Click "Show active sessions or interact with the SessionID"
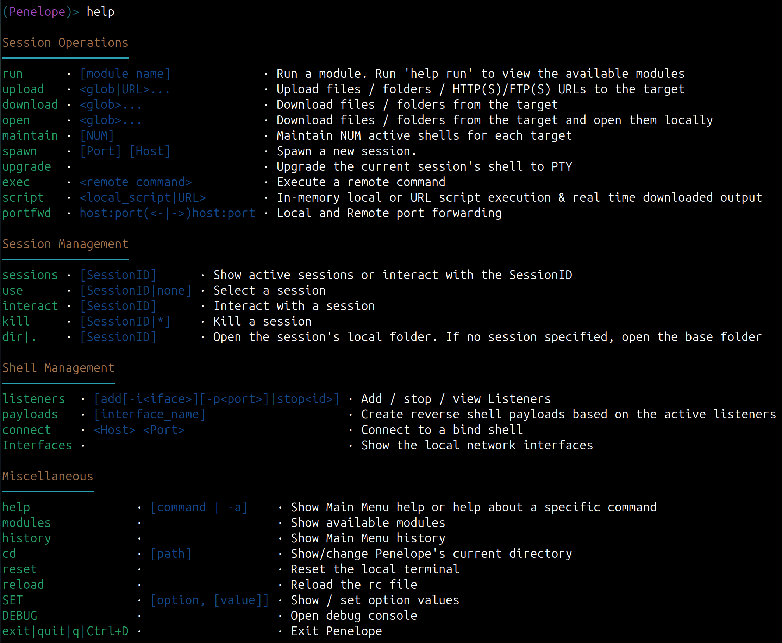The image size is (782, 643). [x=393, y=275]
